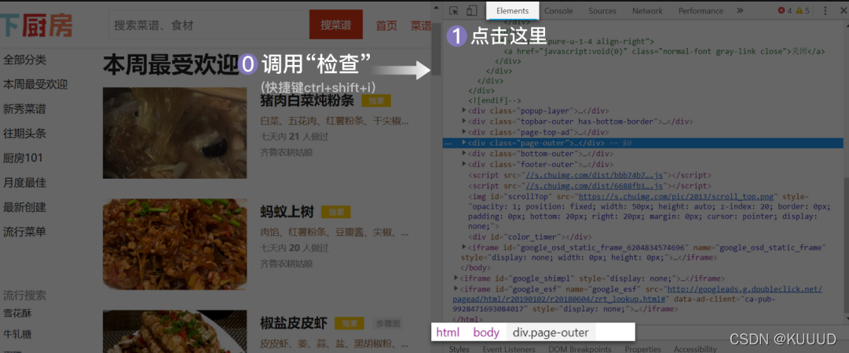Screen dimensions: 849x353
Task: Open 全部分类 in the sidebar
Action: [24, 60]
